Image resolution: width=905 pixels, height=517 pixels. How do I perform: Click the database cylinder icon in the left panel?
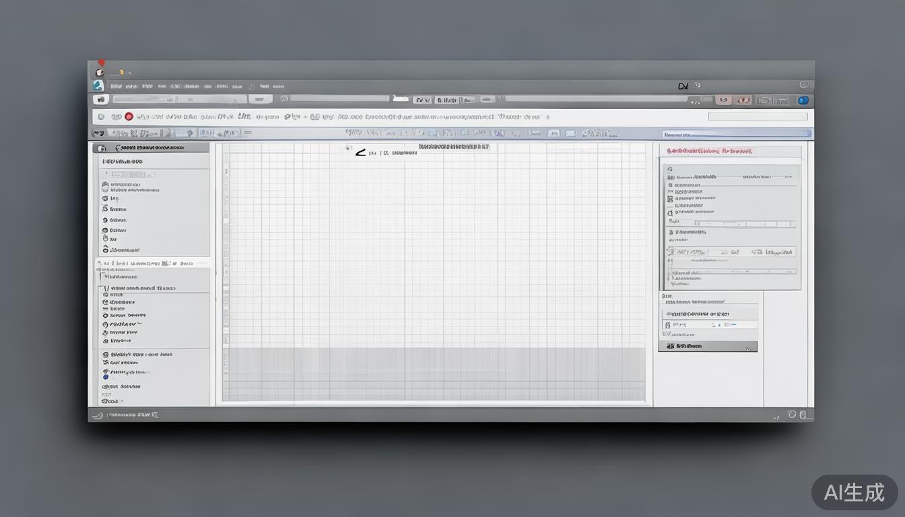pos(105,186)
